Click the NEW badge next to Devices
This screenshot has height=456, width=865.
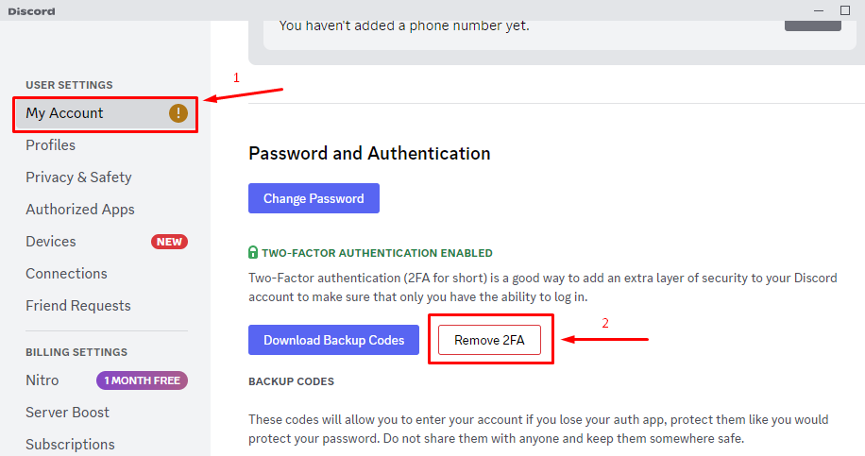169,242
